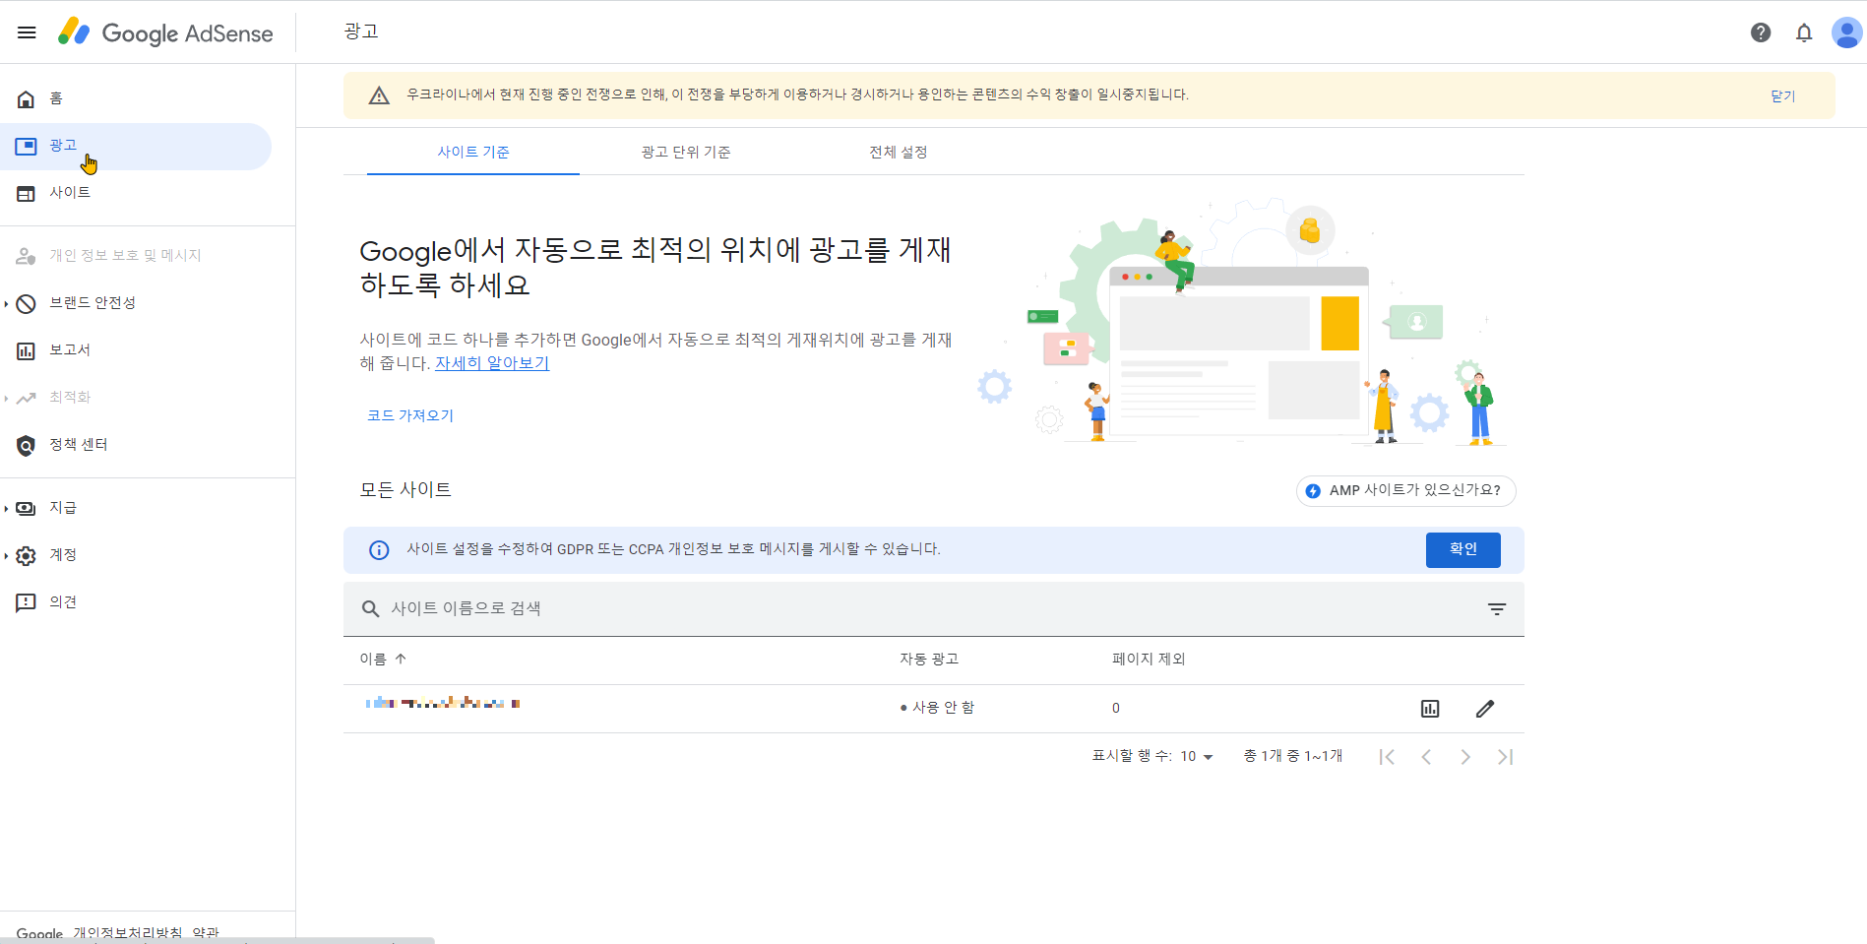This screenshot has width=1867, height=944.
Task: Dismiss the alert with 닫기
Action: tap(1783, 95)
